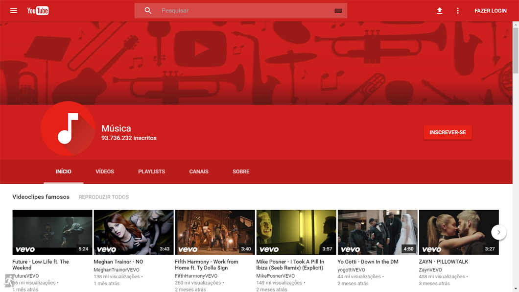
Task: Click the Música channel avatar
Action: 68,128
